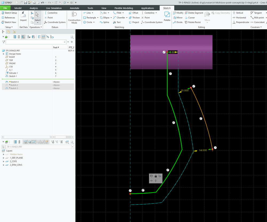Activate the Mirror editing tool
The width and height of the screenshot is (267, 222).
click(x=178, y=18)
